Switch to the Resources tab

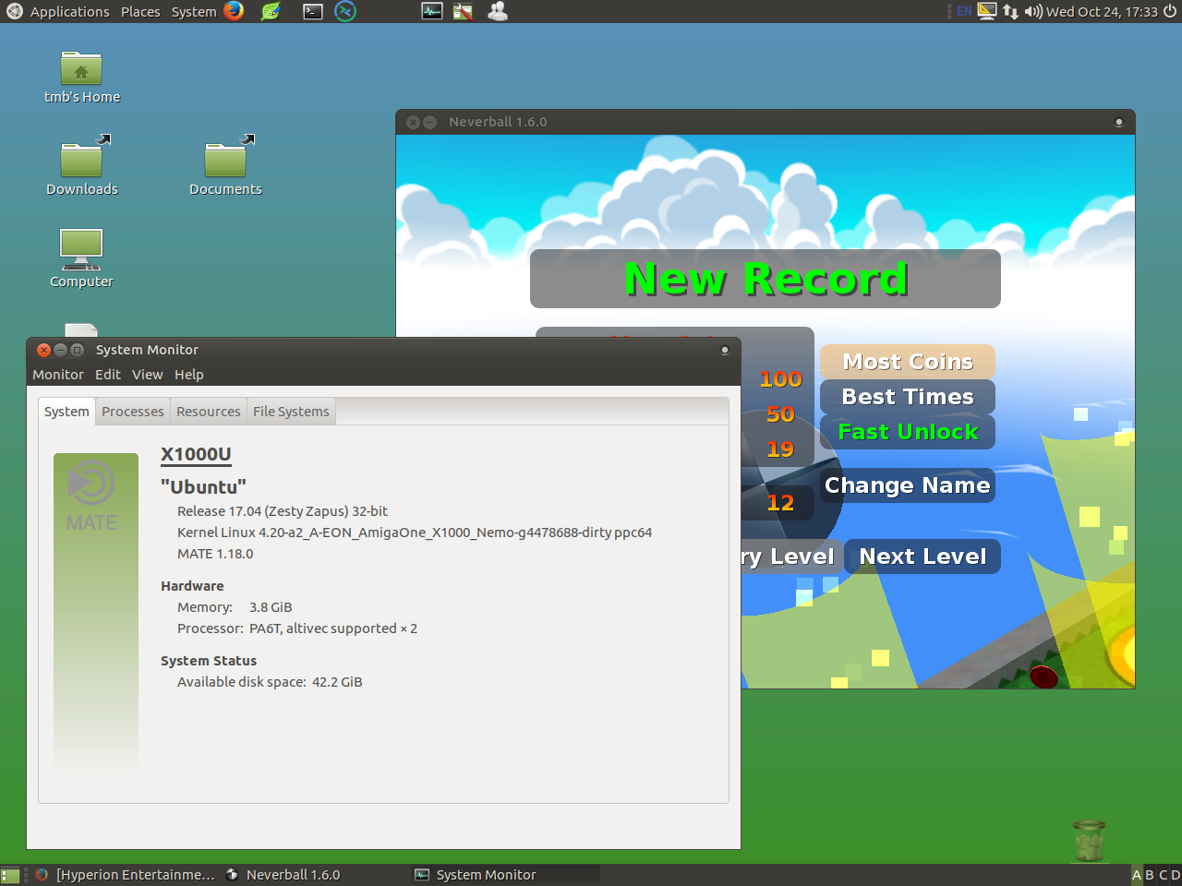pos(208,412)
